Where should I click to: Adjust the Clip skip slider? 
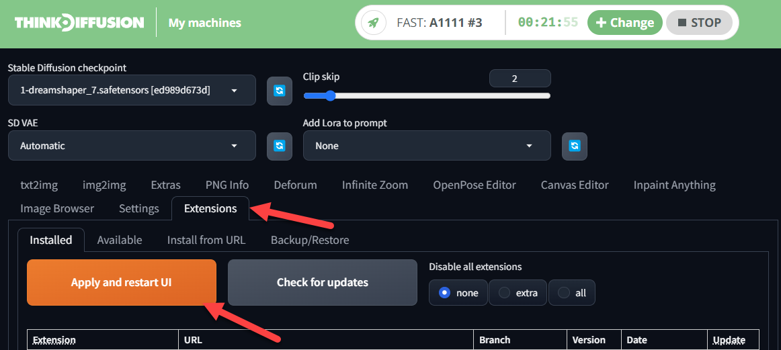point(427,95)
